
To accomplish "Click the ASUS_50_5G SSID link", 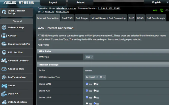I will tap(63, 12).
